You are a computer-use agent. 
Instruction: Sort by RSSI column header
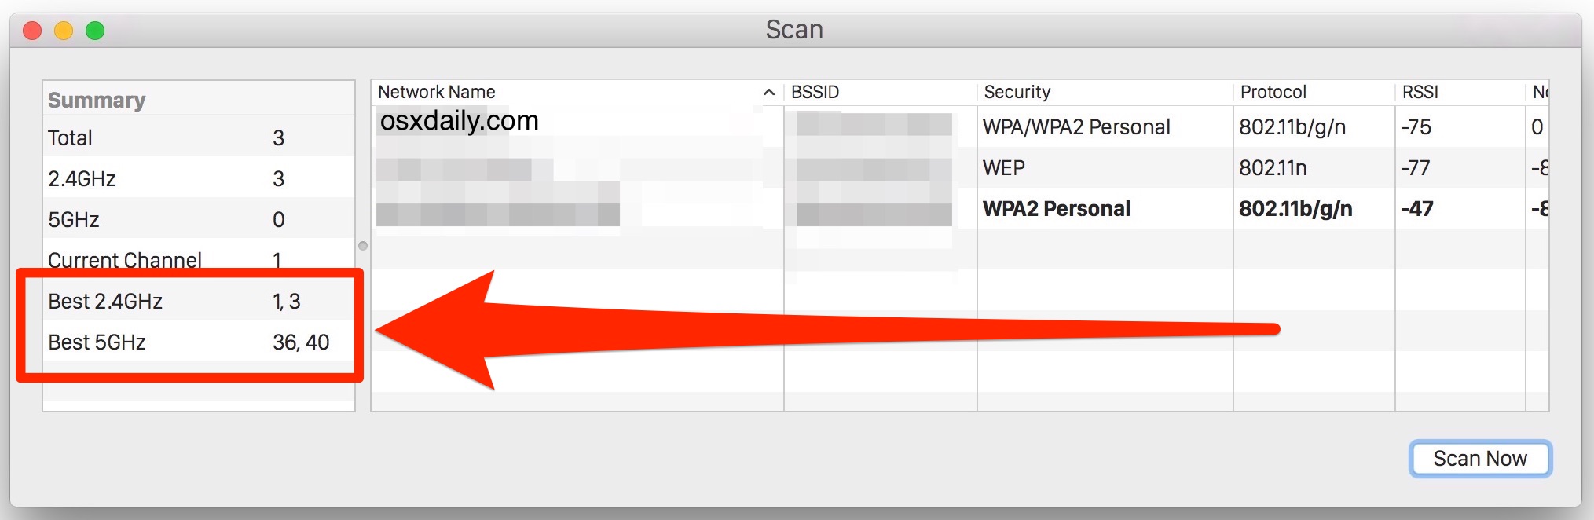coord(1420,92)
